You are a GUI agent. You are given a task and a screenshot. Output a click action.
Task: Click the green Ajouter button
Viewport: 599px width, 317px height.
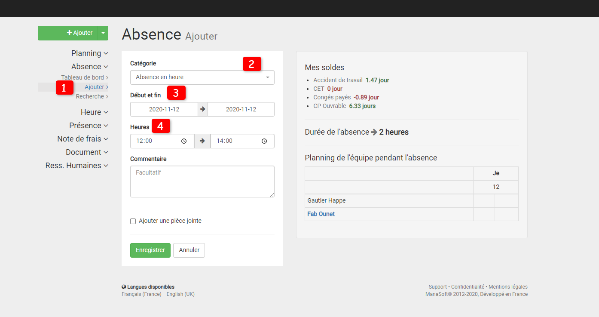(68, 33)
